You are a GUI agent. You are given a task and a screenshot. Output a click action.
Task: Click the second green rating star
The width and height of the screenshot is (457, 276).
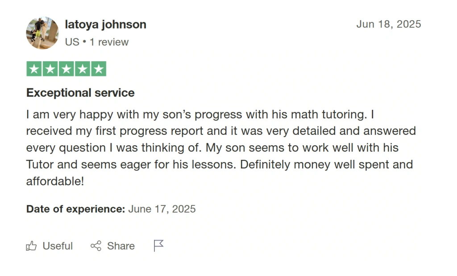(x=50, y=69)
